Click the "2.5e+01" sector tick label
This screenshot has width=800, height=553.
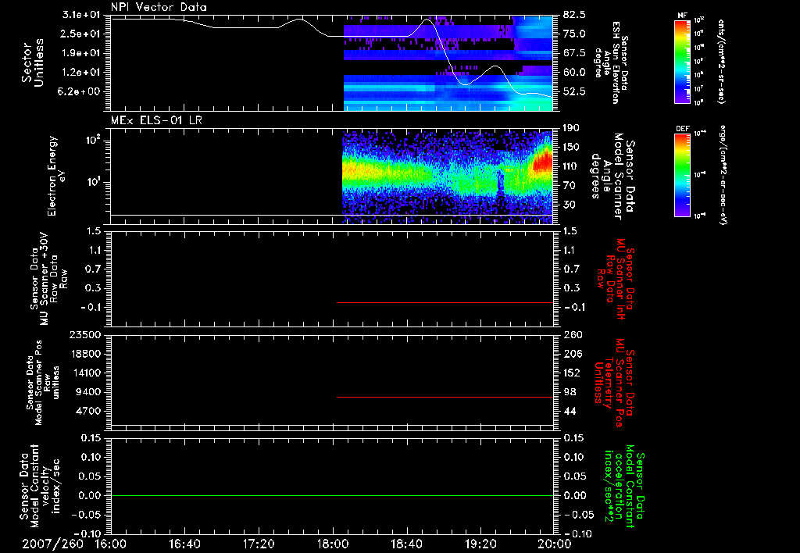tap(81, 34)
